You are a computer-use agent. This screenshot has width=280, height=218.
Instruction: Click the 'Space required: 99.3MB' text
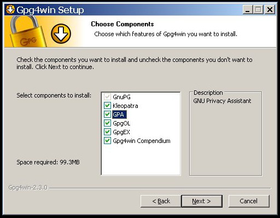tap(48, 162)
